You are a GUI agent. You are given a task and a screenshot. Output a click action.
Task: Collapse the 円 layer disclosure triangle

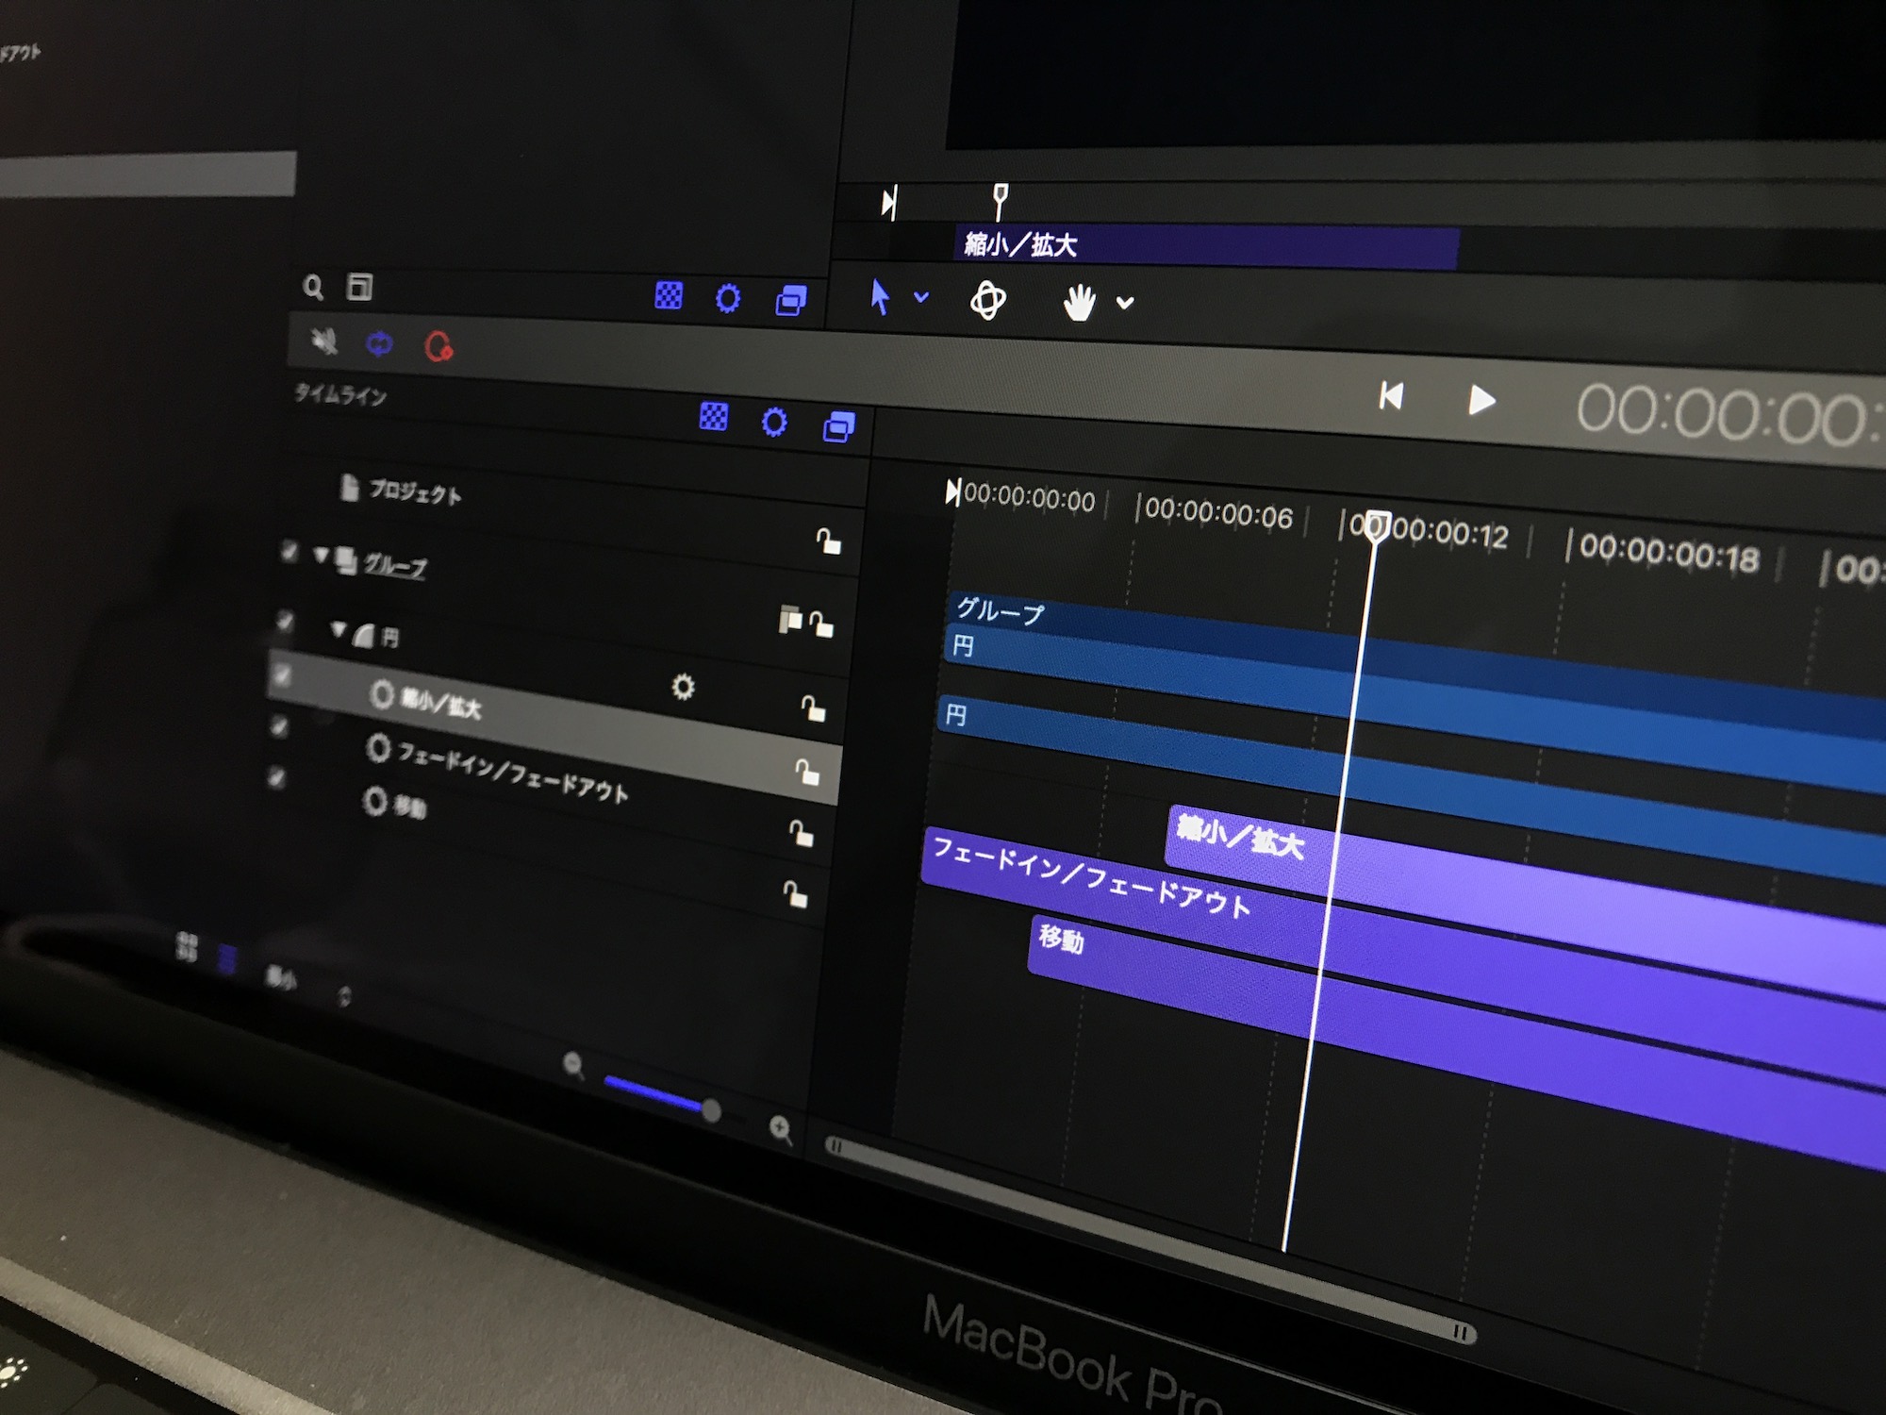pyautogui.click(x=339, y=629)
